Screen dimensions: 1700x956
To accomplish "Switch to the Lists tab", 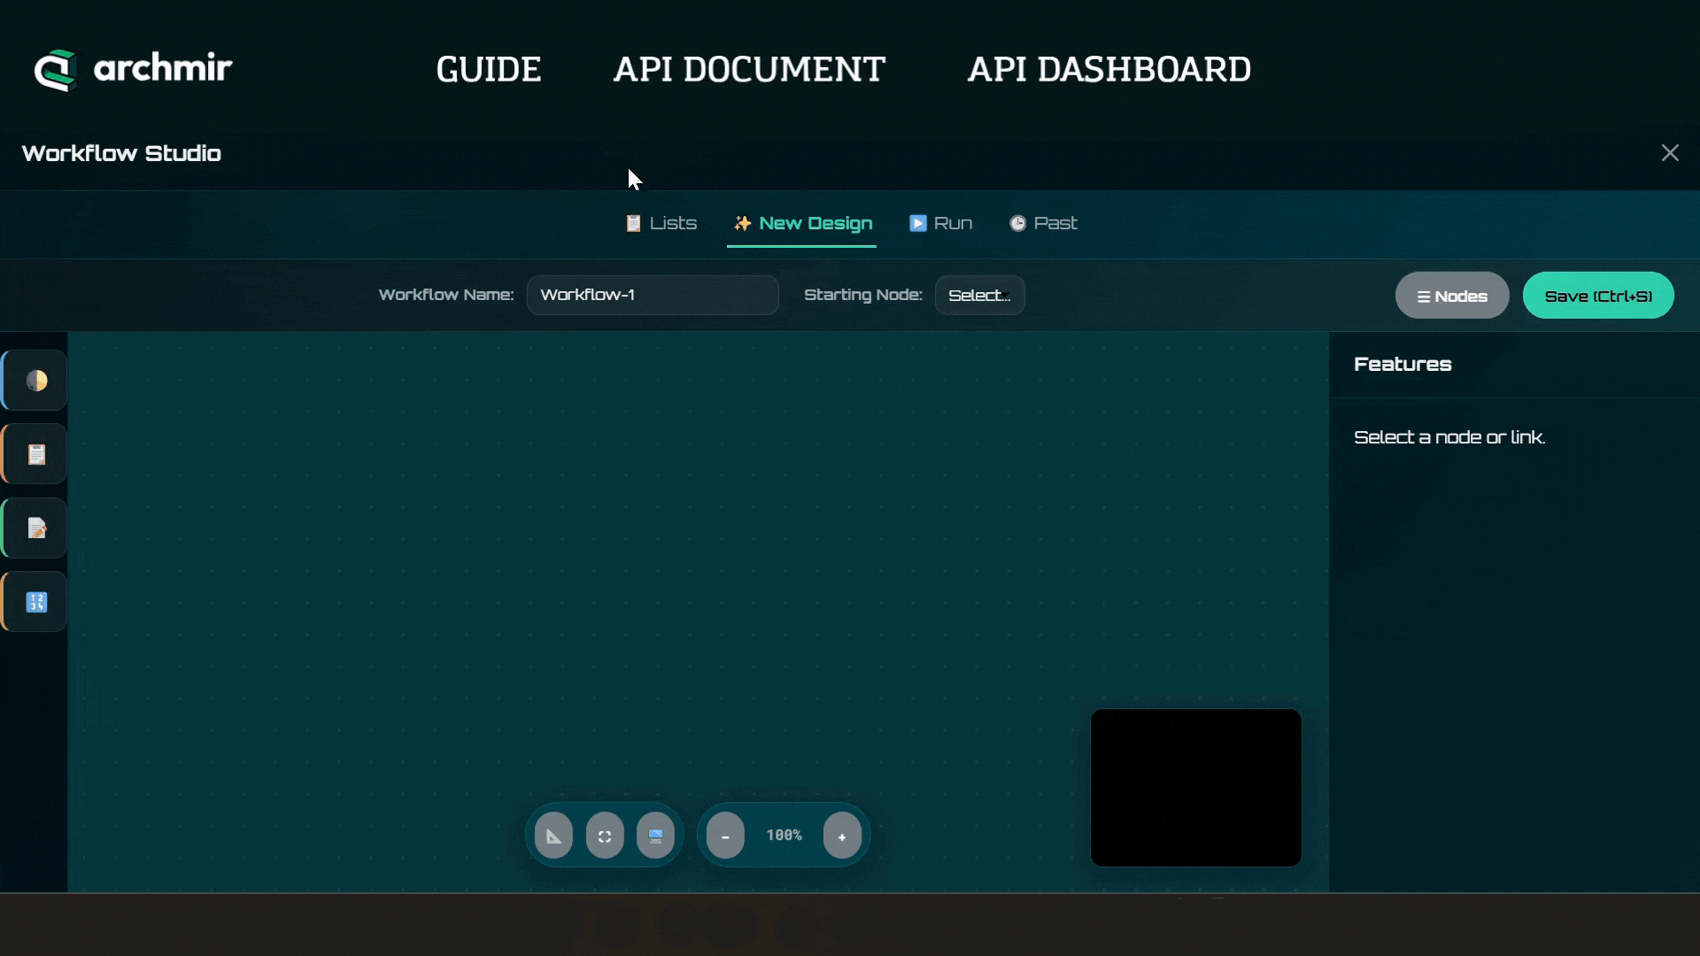I will coord(661,223).
